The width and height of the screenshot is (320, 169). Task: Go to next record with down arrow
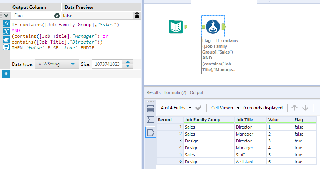click(x=305, y=108)
